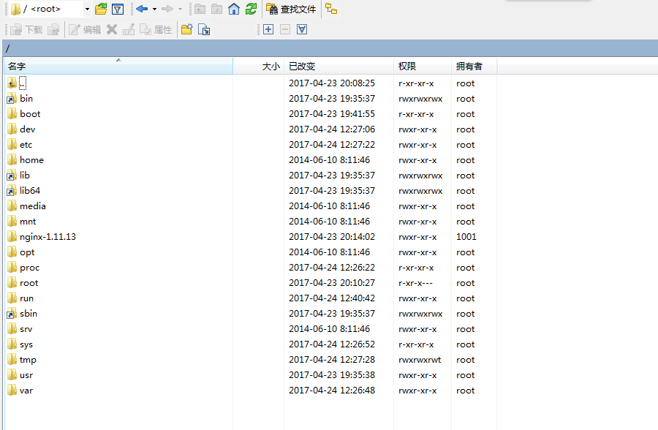Click the 编辑 edit button
The image size is (658, 430).
coord(85,29)
